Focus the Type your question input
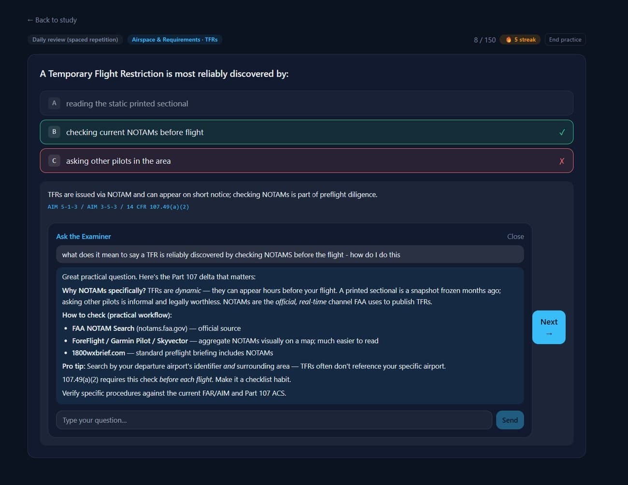628x485 pixels. [x=274, y=420]
